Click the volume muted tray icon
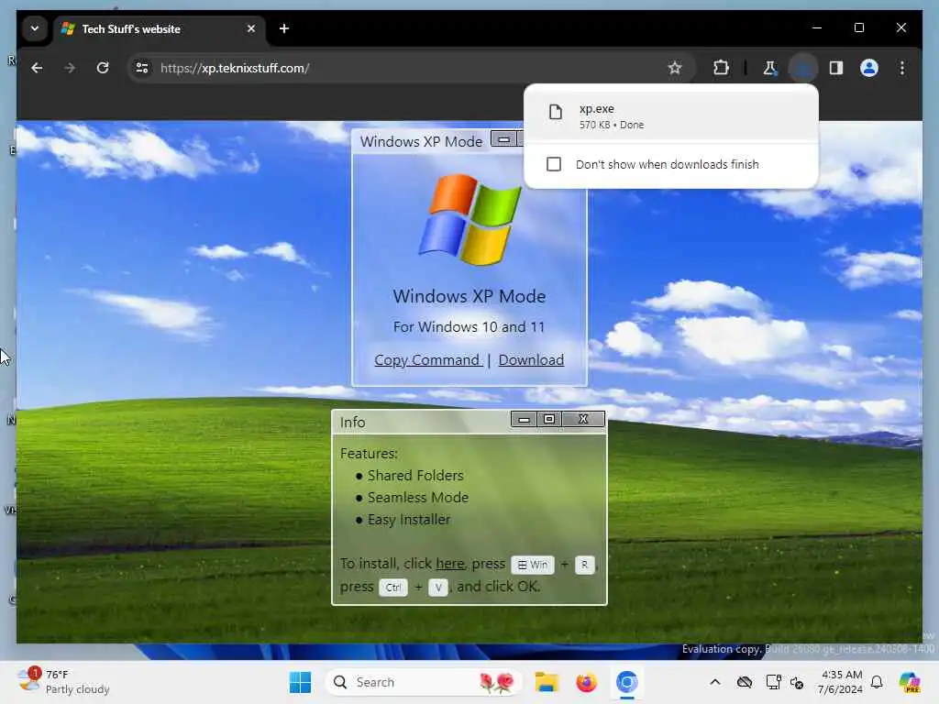This screenshot has width=939, height=704. tap(797, 682)
